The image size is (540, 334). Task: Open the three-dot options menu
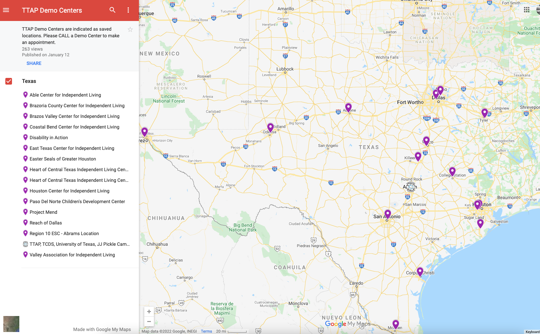tap(128, 10)
